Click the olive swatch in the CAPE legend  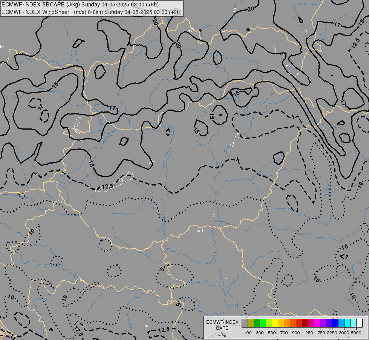pyautogui.click(x=251, y=323)
